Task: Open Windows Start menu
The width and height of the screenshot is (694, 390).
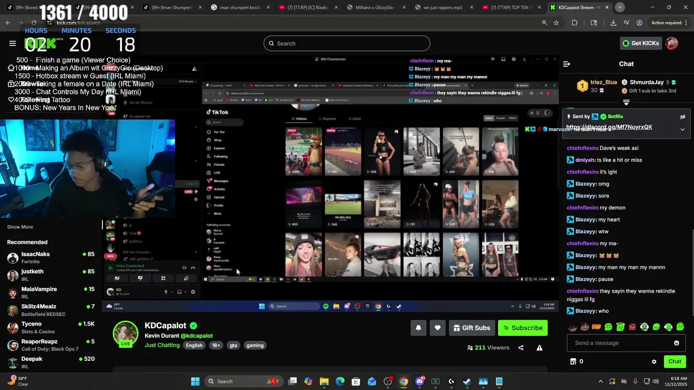Action: (195, 381)
